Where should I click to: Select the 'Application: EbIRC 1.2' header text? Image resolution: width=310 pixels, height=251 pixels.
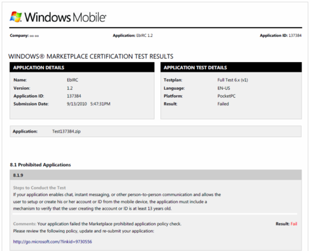pos(132,36)
